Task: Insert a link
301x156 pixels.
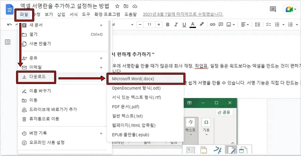Action: pos(212,25)
